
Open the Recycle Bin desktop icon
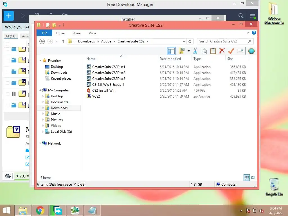(274, 187)
